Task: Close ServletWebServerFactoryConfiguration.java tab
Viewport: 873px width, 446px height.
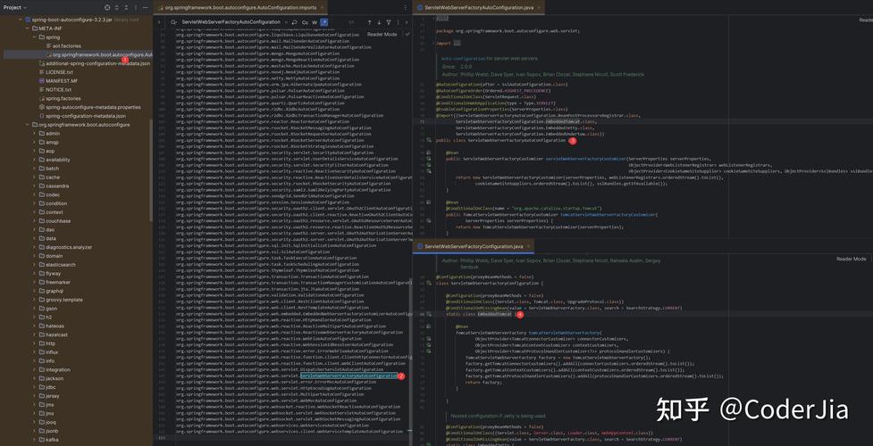Action: click(x=528, y=246)
